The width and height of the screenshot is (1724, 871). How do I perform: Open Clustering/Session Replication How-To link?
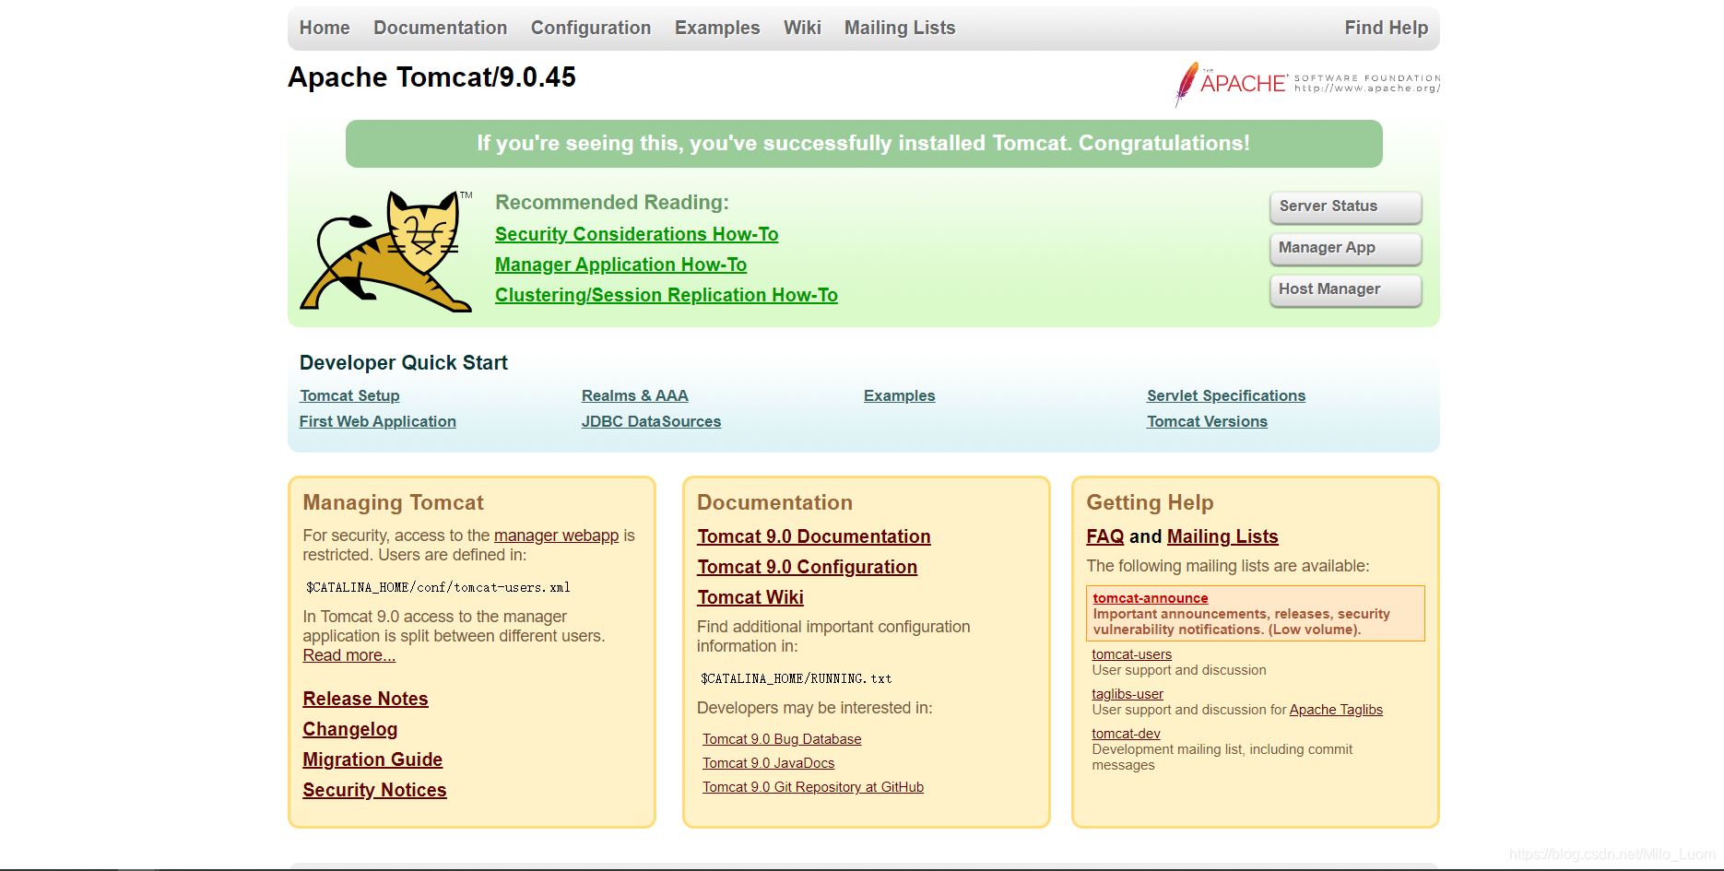pos(666,295)
